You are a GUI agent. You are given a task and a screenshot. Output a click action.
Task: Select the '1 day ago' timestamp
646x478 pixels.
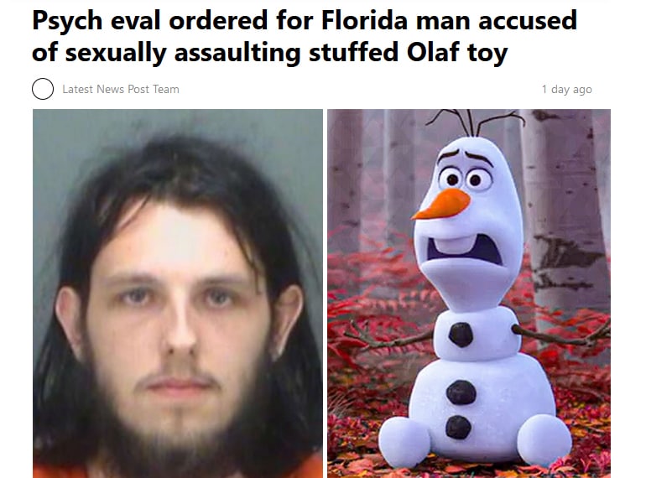pos(566,90)
